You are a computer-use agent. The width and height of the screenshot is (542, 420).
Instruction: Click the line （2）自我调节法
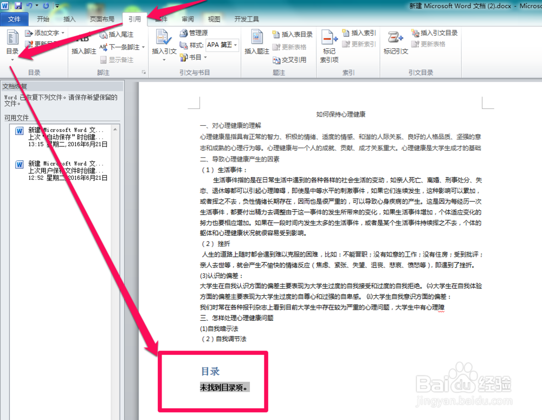pos(223,339)
